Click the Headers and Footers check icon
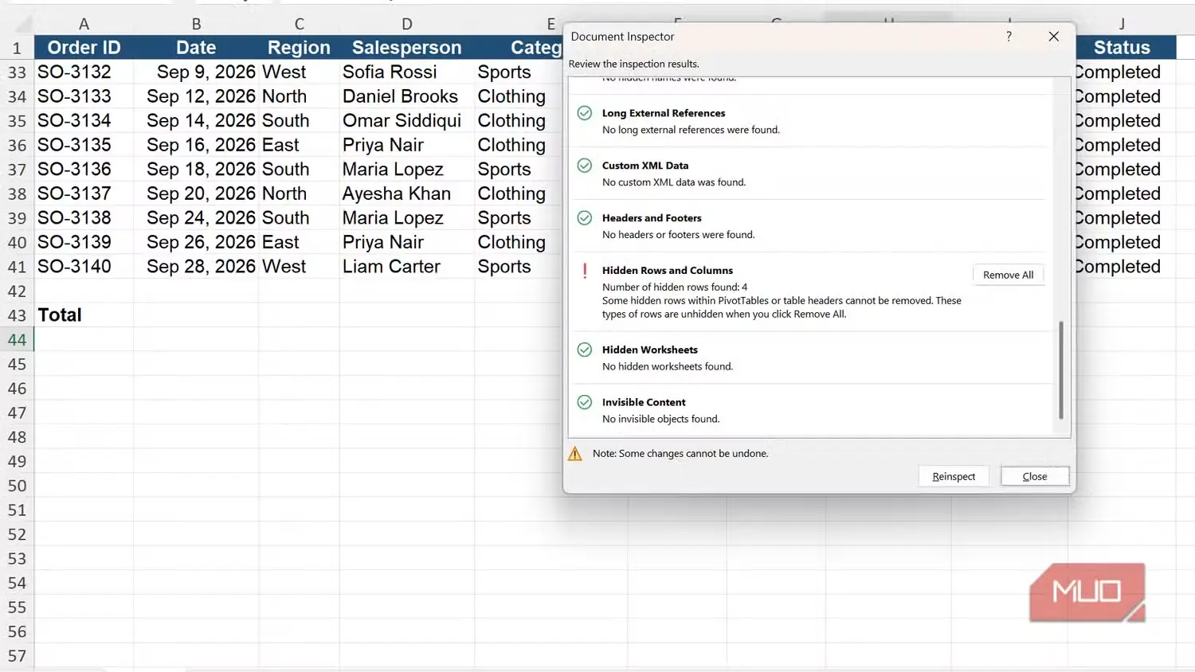 point(585,218)
